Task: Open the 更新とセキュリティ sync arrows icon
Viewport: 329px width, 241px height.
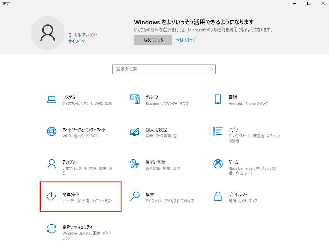Action: click(52, 229)
